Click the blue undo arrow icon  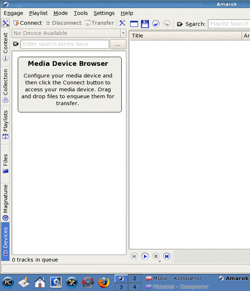coord(156,24)
